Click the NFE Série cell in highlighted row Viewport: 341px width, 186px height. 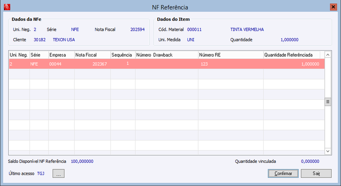(39, 64)
